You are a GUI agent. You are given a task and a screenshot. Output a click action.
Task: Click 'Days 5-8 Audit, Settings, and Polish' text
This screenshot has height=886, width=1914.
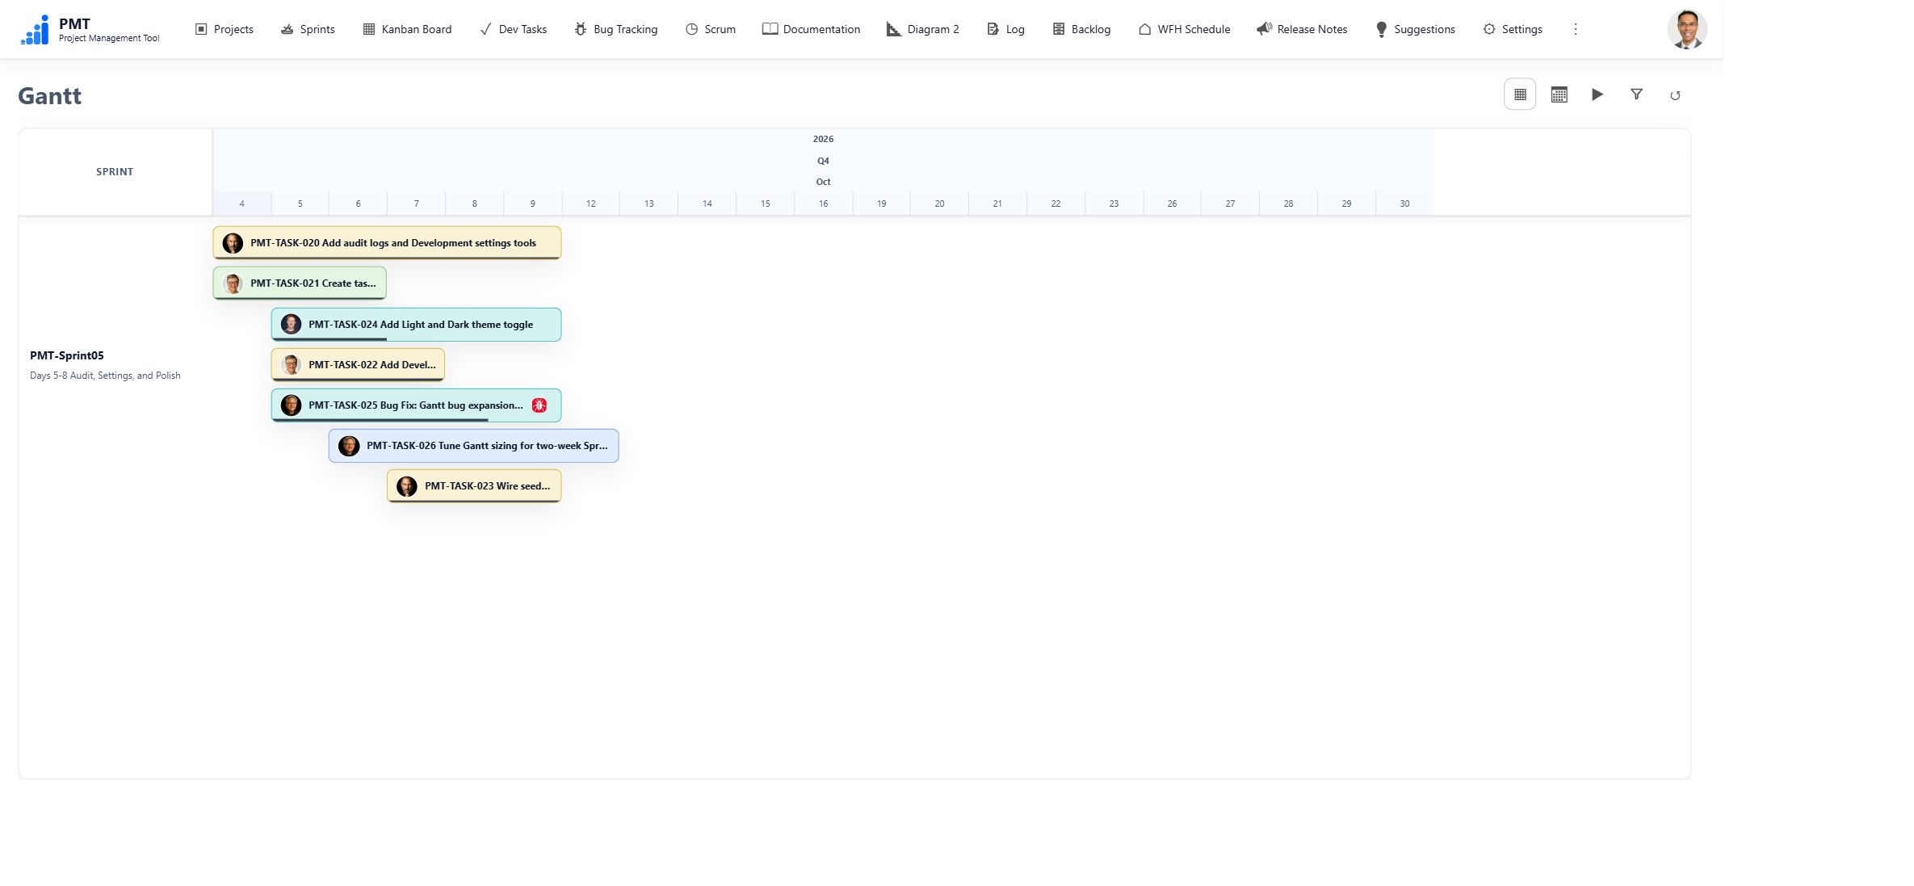click(x=105, y=376)
